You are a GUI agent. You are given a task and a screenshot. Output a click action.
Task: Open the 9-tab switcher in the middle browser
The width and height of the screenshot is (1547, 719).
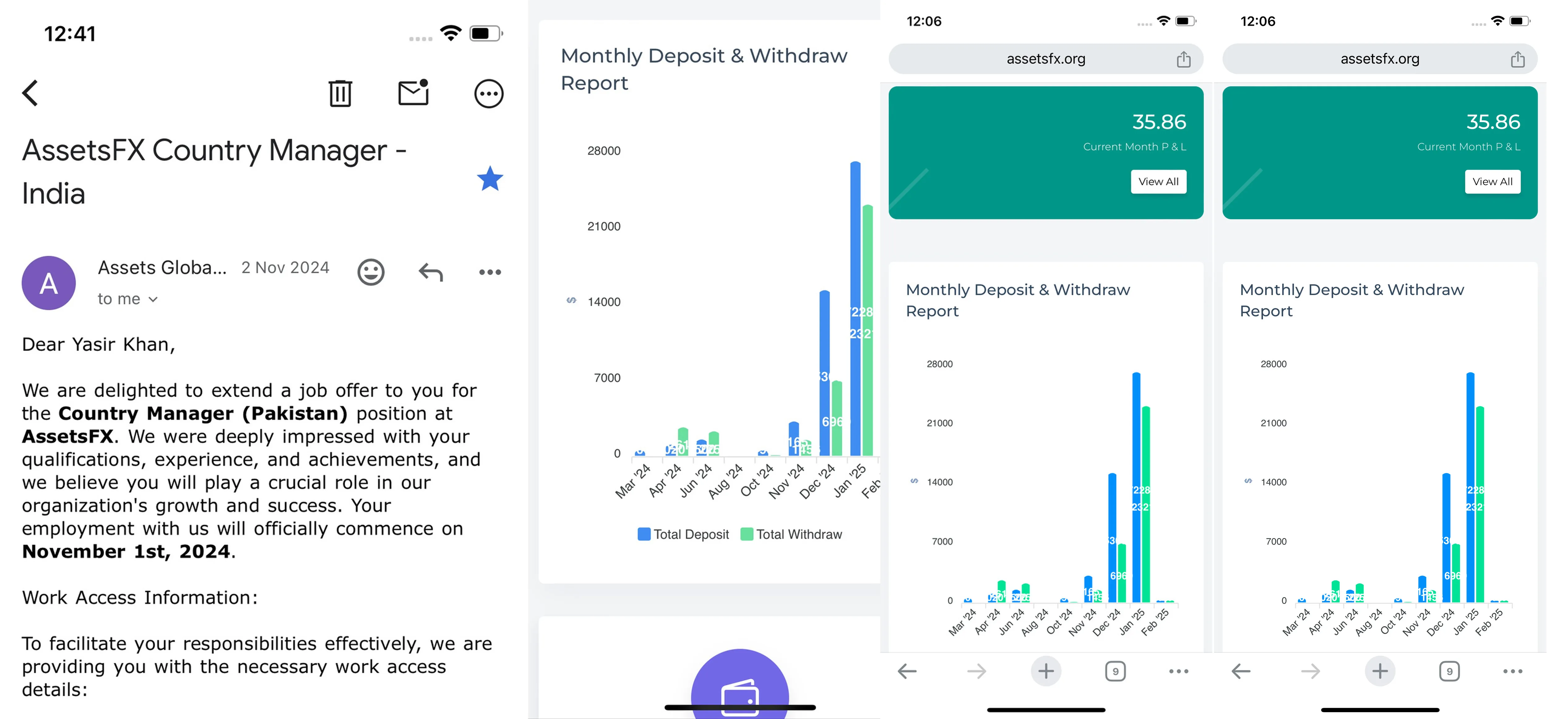pyautogui.click(x=1115, y=671)
